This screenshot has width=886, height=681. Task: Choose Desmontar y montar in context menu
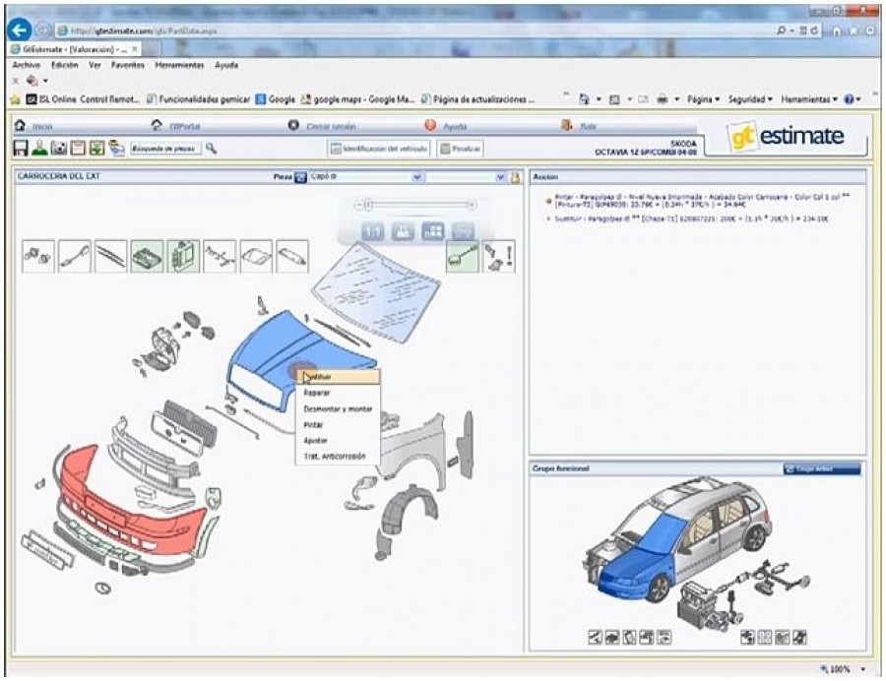(338, 408)
